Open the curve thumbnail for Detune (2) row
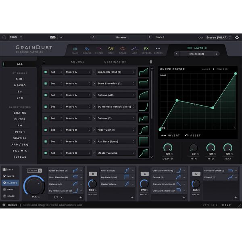The height and width of the screenshot is (242, 242). [x=144, y=118]
